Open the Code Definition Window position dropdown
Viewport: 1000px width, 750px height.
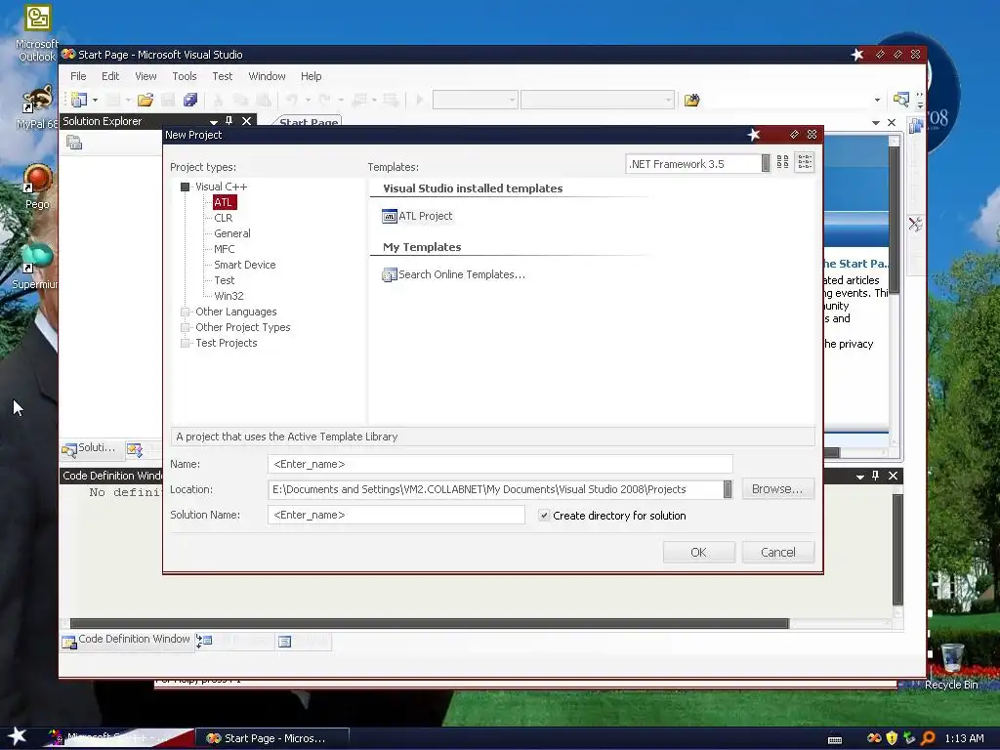859,477
